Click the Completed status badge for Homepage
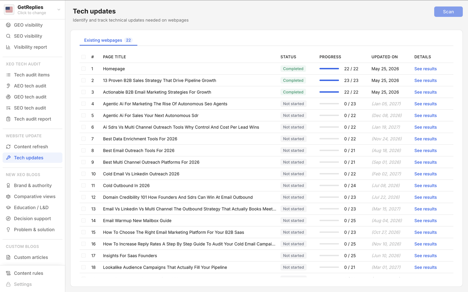This screenshot has height=292, width=468. click(x=293, y=69)
